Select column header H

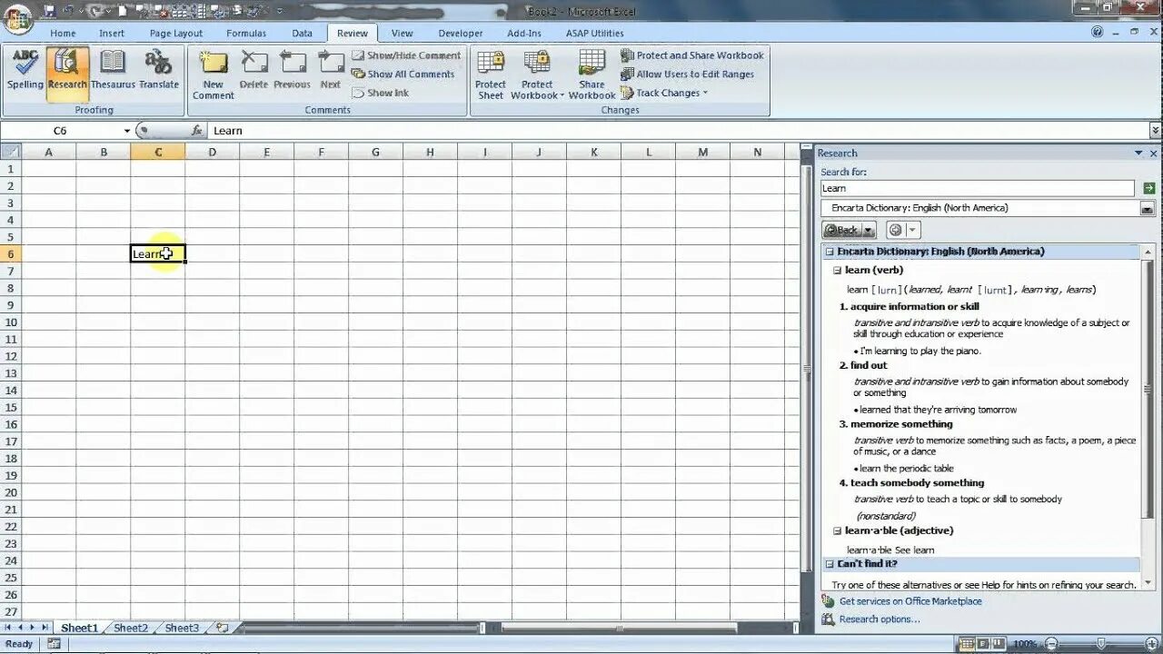[430, 152]
